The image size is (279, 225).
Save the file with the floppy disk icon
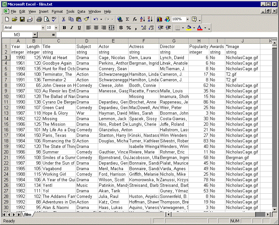coord(22,19)
